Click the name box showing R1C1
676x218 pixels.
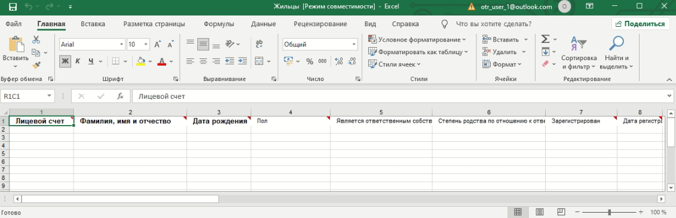[28, 96]
